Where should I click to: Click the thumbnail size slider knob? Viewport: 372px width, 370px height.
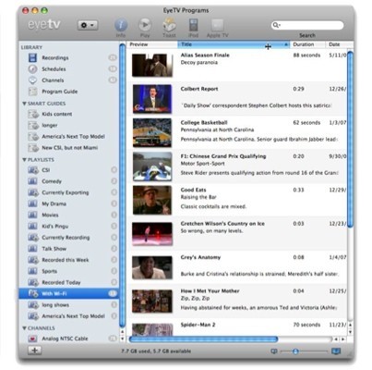pyautogui.click(x=295, y=351)
